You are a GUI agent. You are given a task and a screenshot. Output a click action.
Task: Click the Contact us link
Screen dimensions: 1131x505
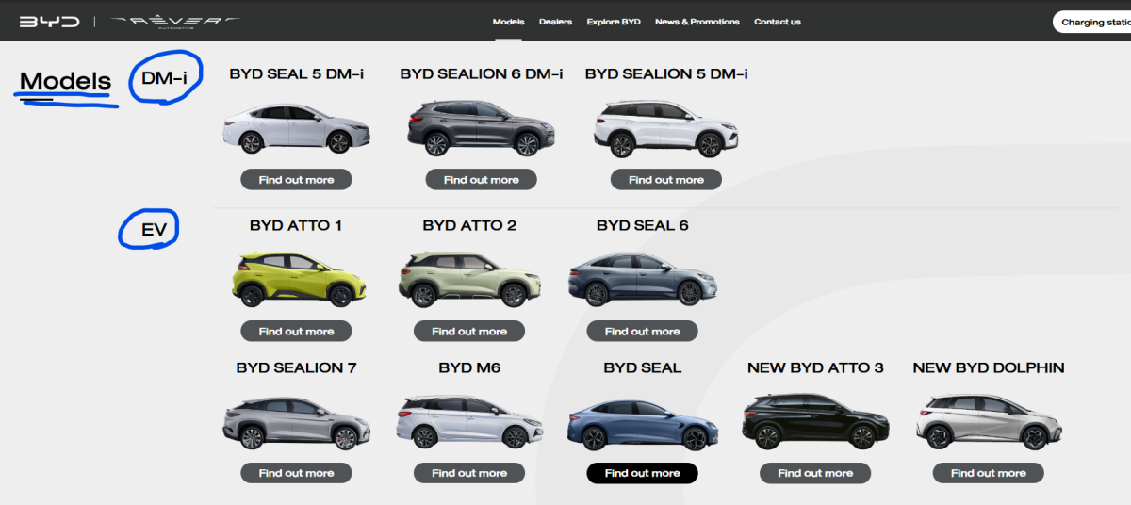[777, 22]
